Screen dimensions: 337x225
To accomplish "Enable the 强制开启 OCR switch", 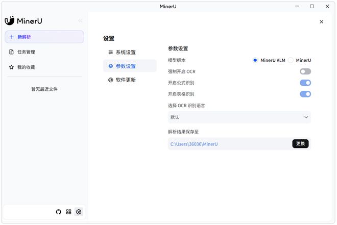I will 305,71.
